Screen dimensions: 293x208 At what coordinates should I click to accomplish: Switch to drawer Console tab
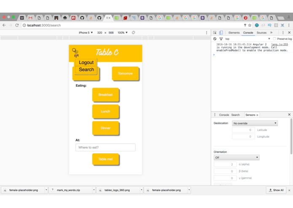pyautogui.click(x=224, y=115)
